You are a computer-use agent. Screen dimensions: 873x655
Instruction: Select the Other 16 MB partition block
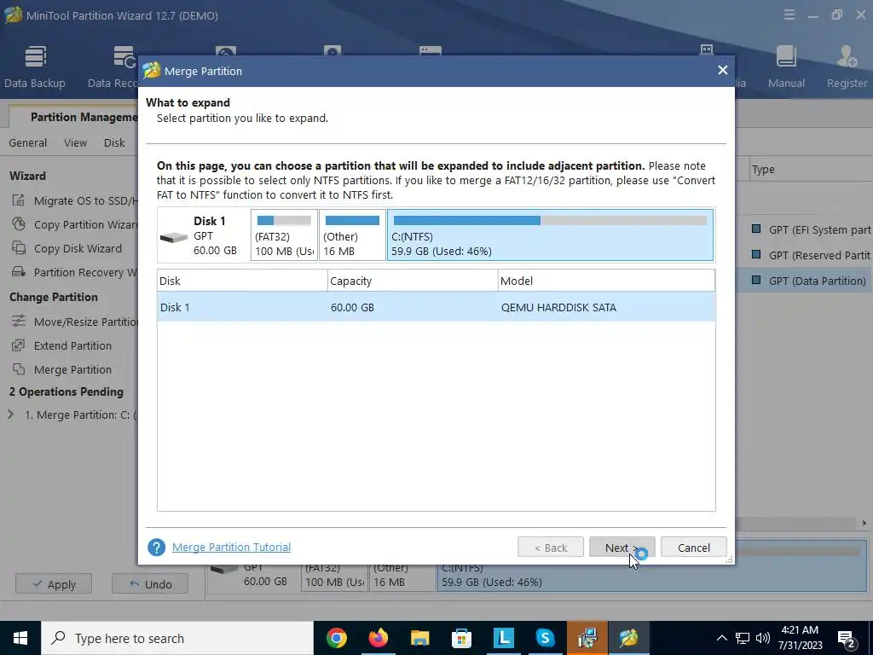[x=352, y=235]
